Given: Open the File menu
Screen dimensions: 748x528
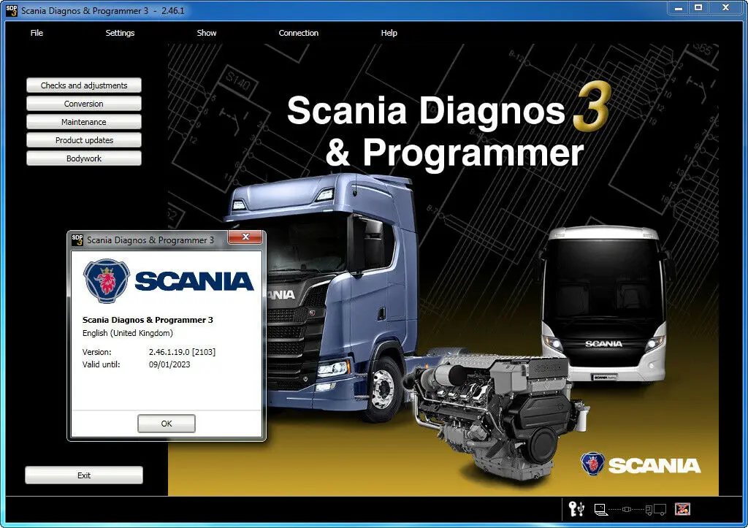Looking at the screenshot, I should [x=37, y=33].
